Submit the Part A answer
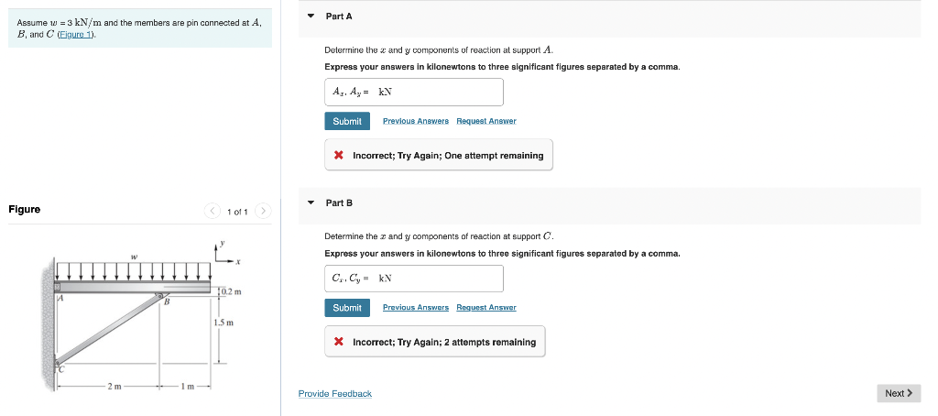The height and width of the screenshot is (416, 938). point(347,121)
